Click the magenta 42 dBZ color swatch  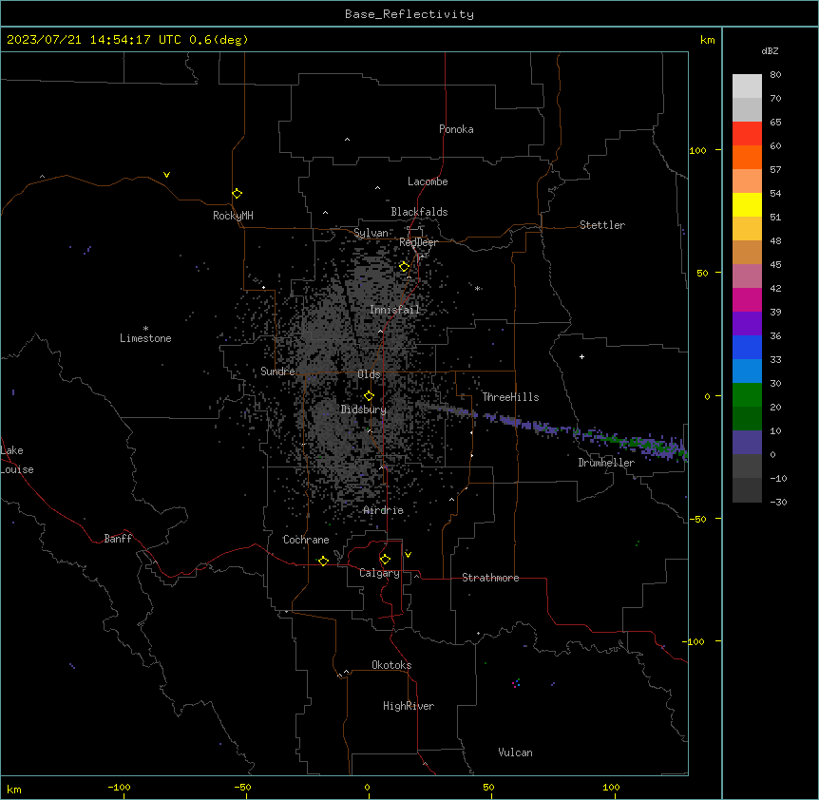pyautogui.click(x=747, y=299)
